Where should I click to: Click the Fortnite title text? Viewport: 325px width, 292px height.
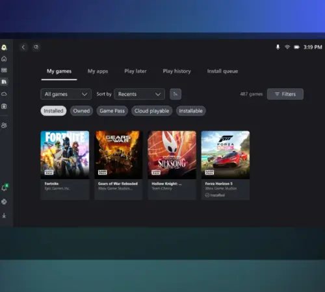[x=51, y=184]
